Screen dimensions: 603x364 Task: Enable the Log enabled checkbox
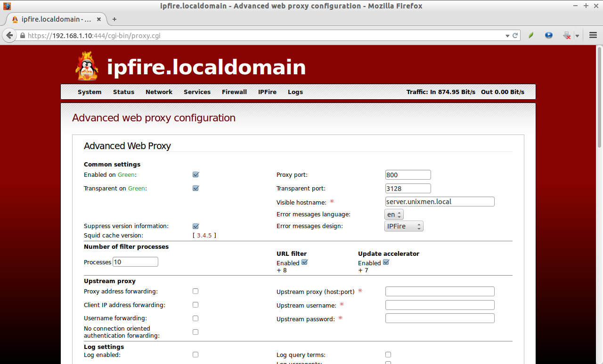[x=196, y=355]
